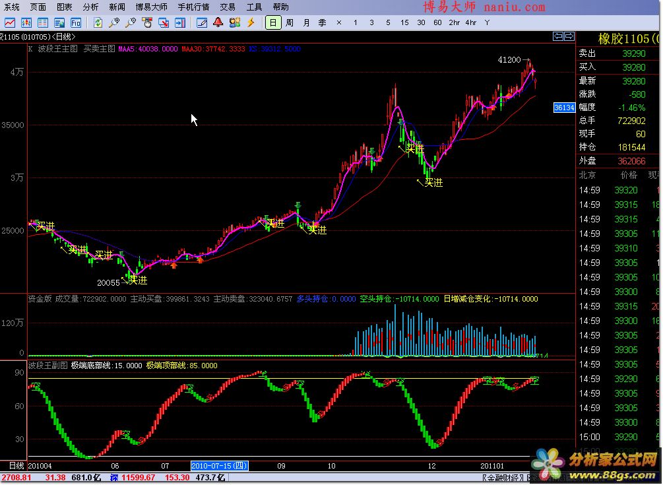Select the 30 minute period
The height and width of the screenshot is (485, 663).
(x=421, y=23)
